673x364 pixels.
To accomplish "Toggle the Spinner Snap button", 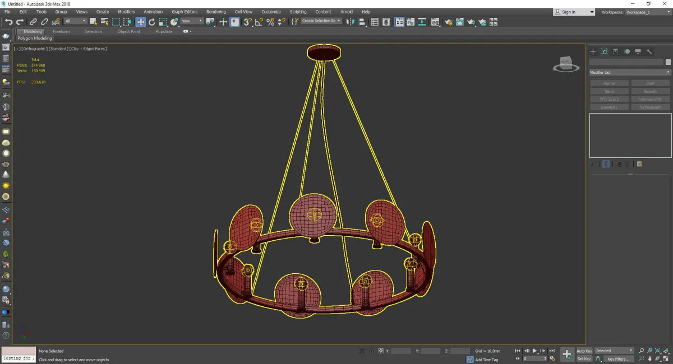I will 282,22.
